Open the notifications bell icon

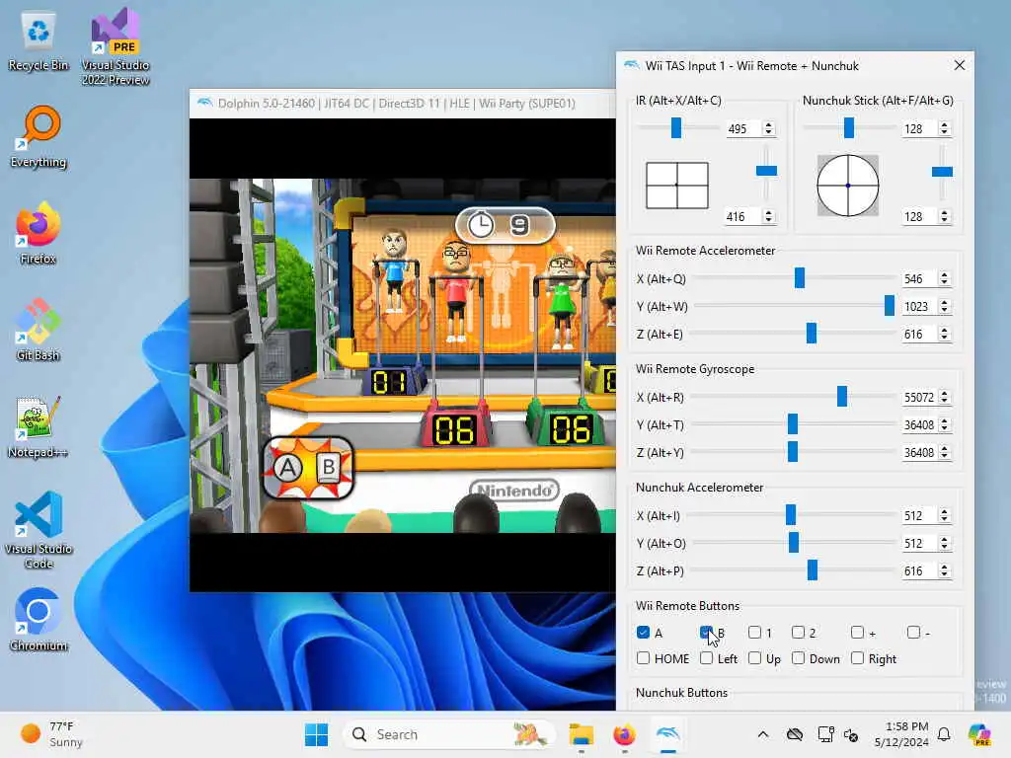tap(944, 734)
